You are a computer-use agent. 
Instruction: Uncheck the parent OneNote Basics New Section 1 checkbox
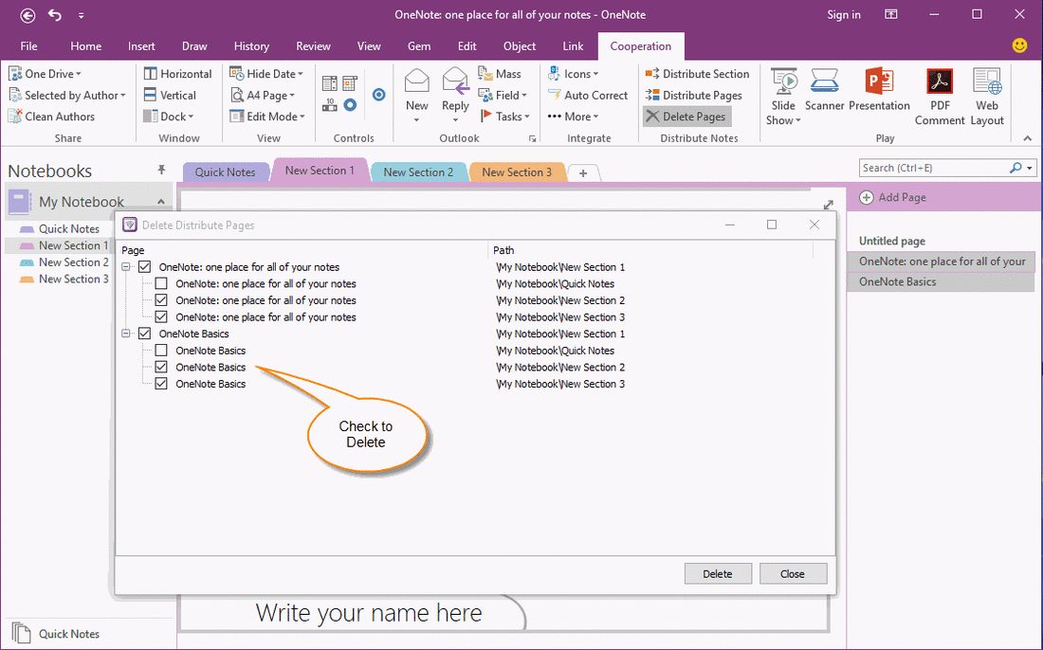tap(144, 334)
